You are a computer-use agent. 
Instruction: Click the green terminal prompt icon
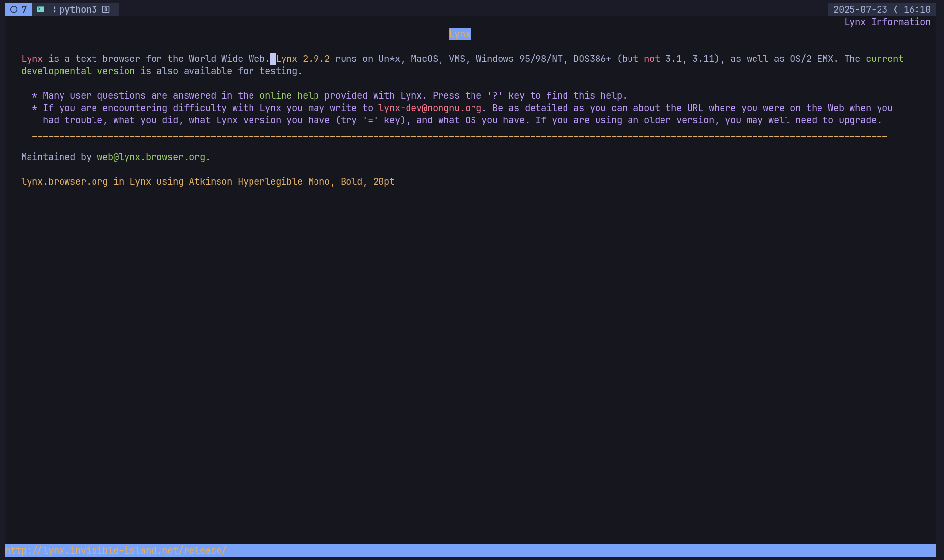point(41,9)
